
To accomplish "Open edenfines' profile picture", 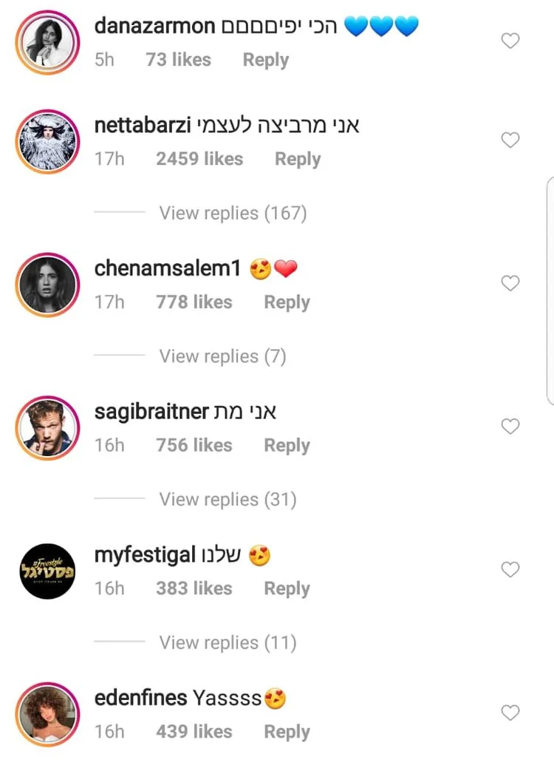I will coord(47,714).
